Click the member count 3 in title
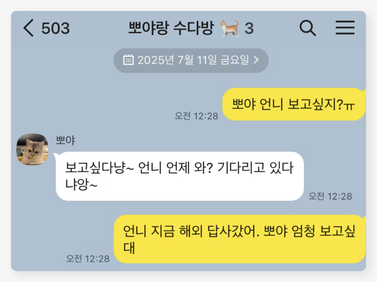 click(x=249, y=29)
